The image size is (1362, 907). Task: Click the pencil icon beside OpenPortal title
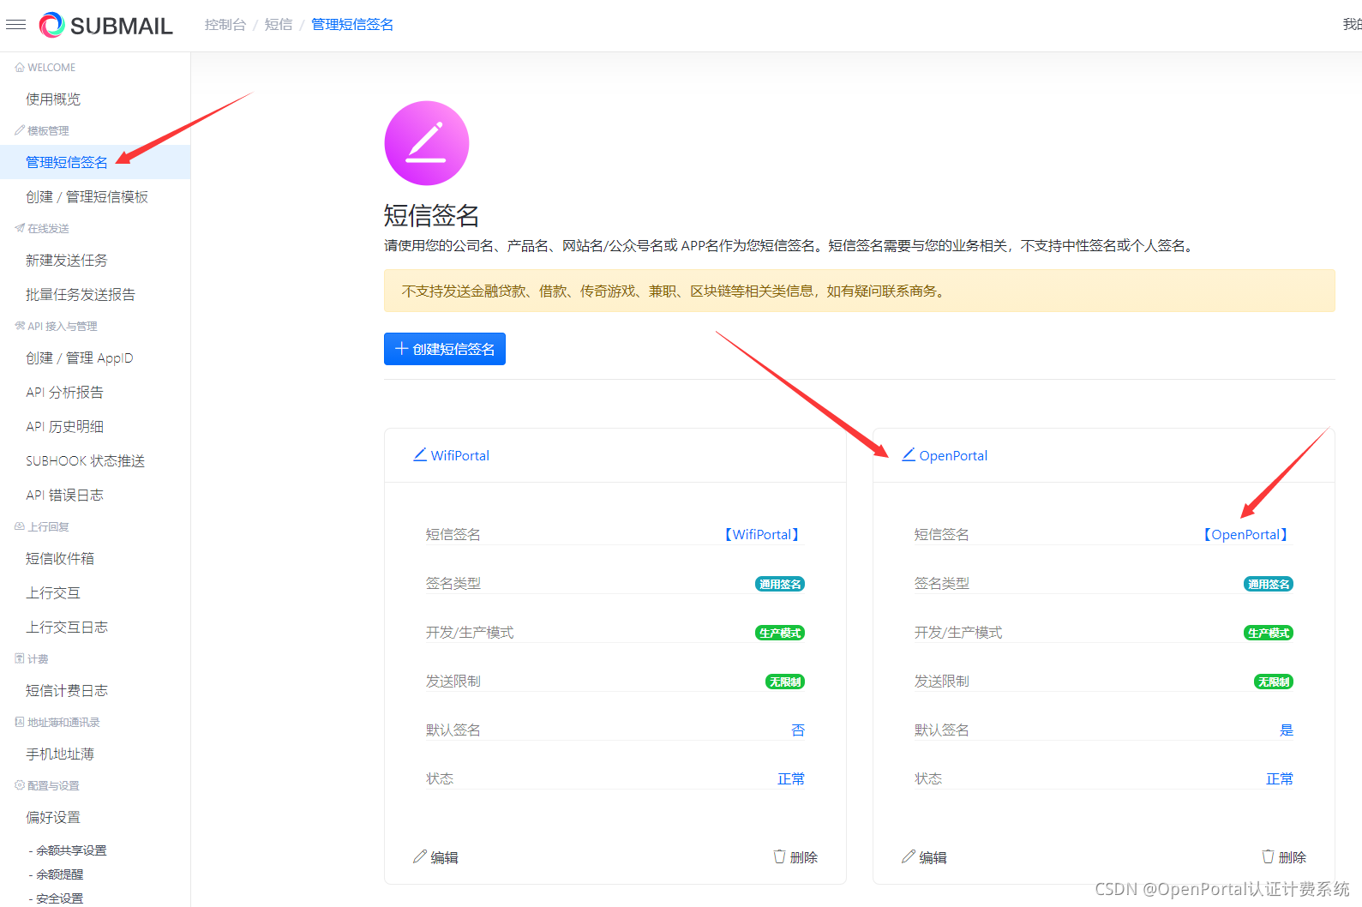pyautogui.click(x=909, y=454)
